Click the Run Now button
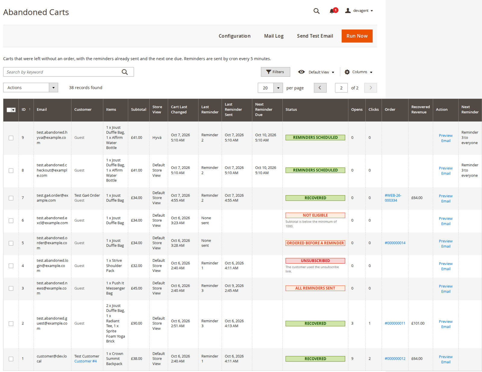482x372 pixels. (357, 36)
